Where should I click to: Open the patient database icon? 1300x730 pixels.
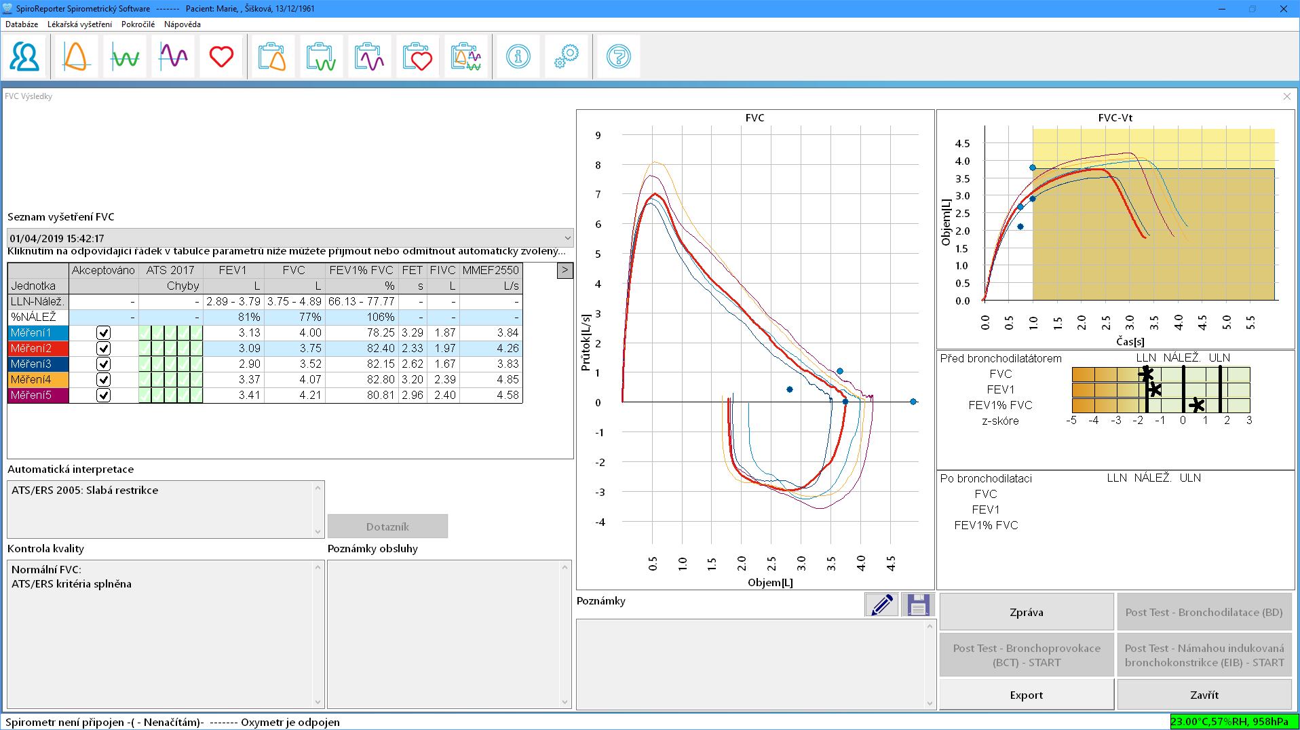click(x=24, y=56)
